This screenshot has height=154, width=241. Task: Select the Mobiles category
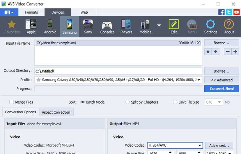[x=145, y=27]
